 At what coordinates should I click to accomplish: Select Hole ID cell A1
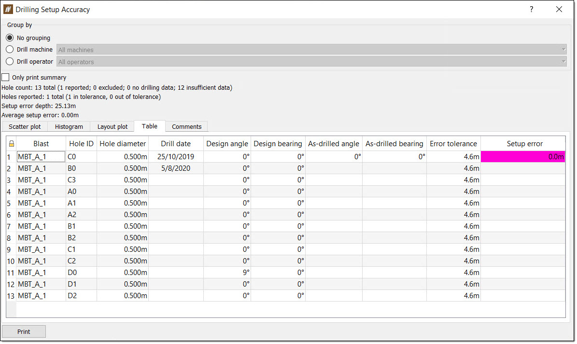click(x=81, y=203)
